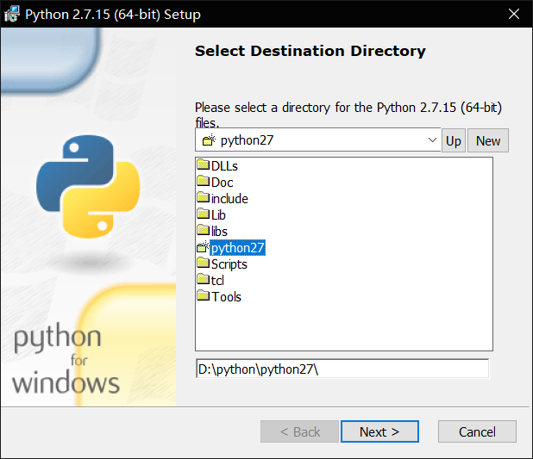Click the libs folder icon

[204, 230]
